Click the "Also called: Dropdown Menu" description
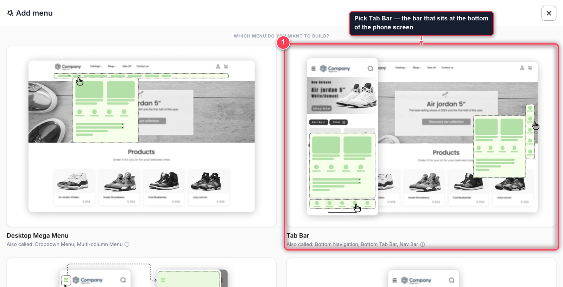 click(x=65, y=245)
